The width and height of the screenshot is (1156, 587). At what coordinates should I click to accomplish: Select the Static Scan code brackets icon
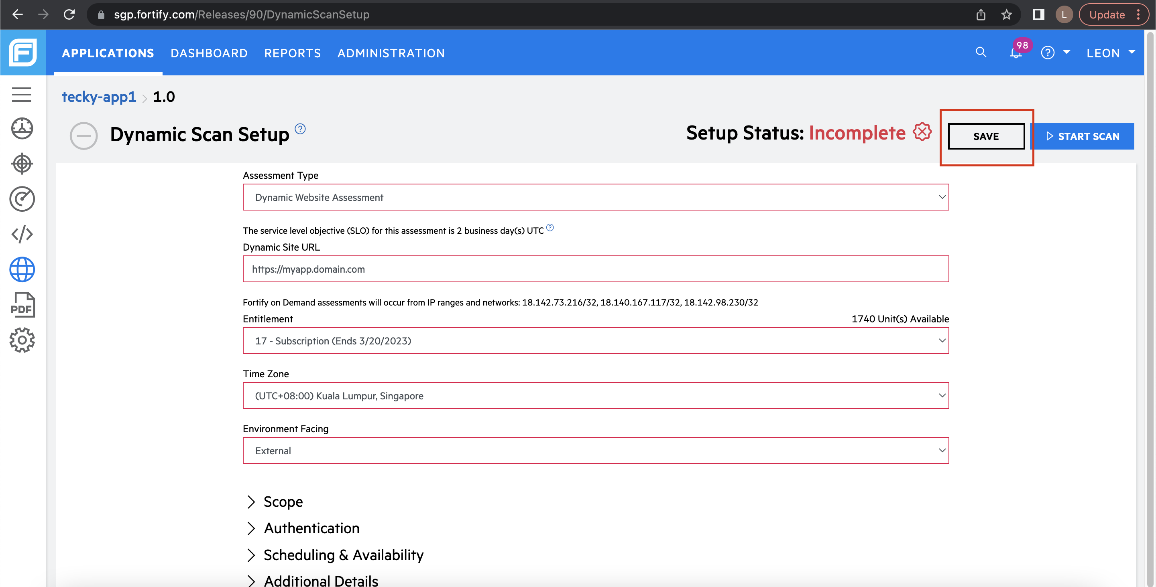(22, 234)
